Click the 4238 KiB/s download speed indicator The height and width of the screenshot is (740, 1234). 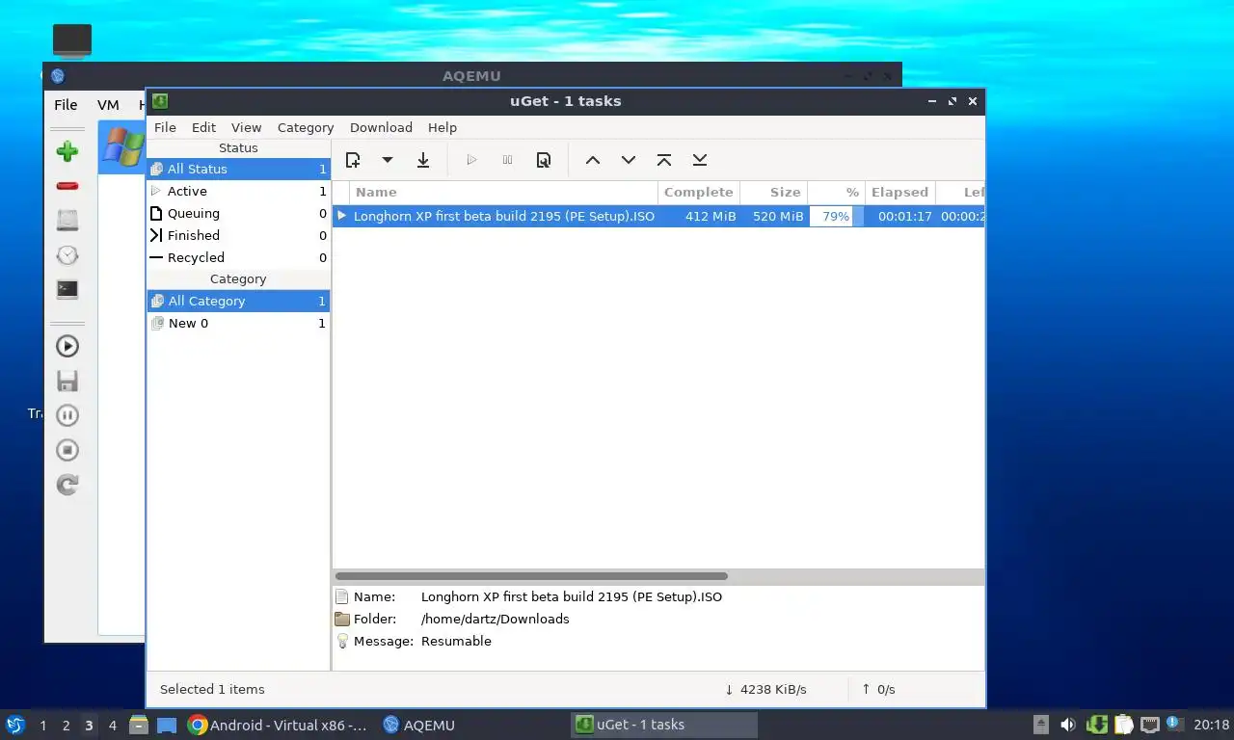point(765,689)
